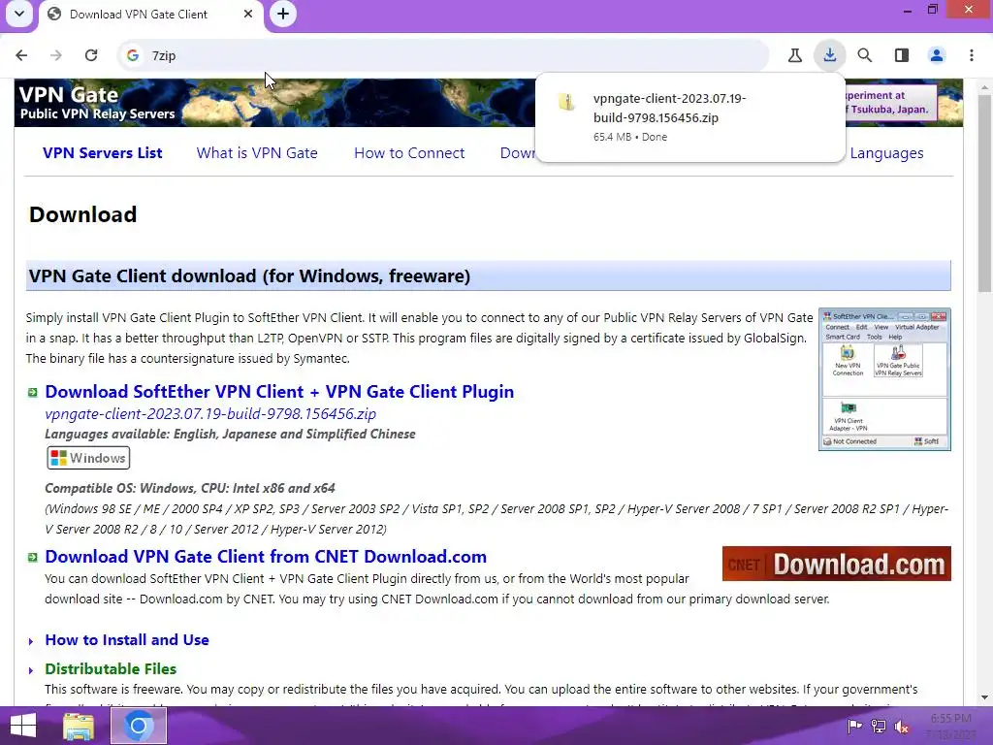Click vpngate-client-2023.07.19 zip filename link
Image resolution: width=993 pixels, height=745 pixels.
coord(210,413)
